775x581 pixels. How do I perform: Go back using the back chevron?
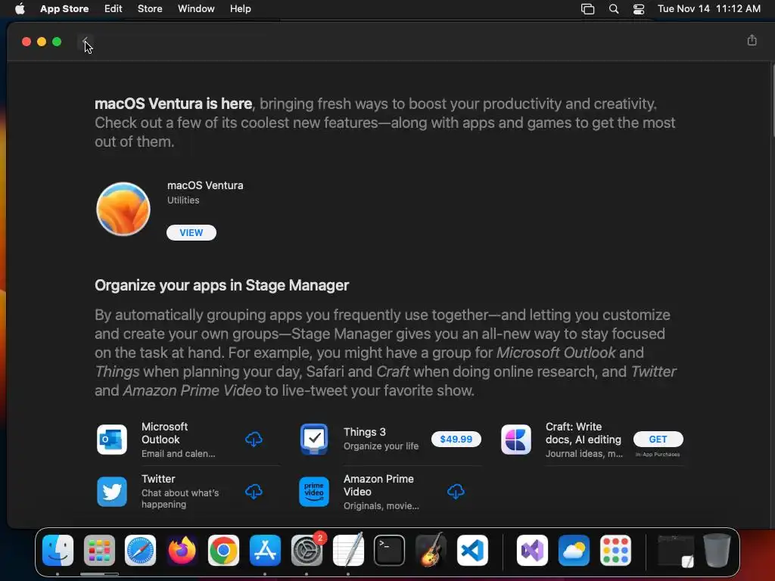[85, 41]
